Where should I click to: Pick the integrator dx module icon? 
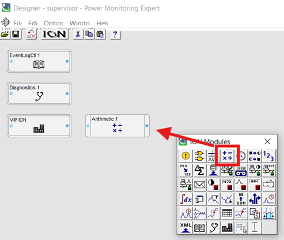click(x=185, y=199)
